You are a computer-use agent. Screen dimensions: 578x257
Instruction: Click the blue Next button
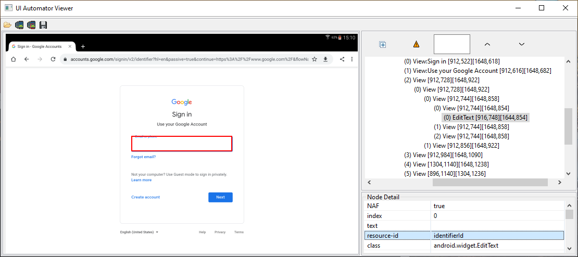220,197
